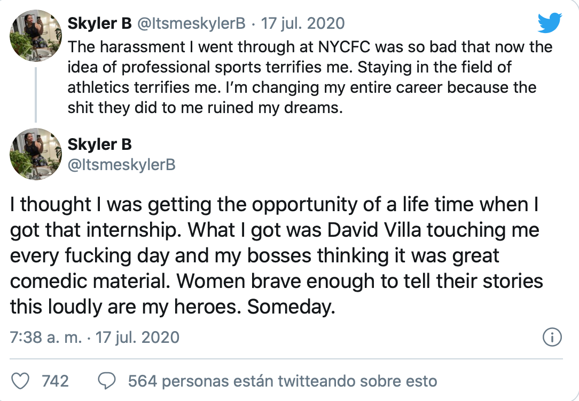Click the "7:38 a. m. · 17 jul. 2020" timestamp
Screen dimensions: 579x401
95,337
